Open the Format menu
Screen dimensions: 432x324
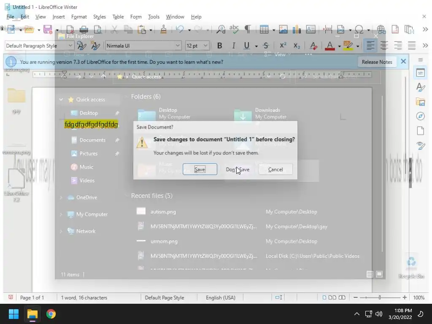79,17
